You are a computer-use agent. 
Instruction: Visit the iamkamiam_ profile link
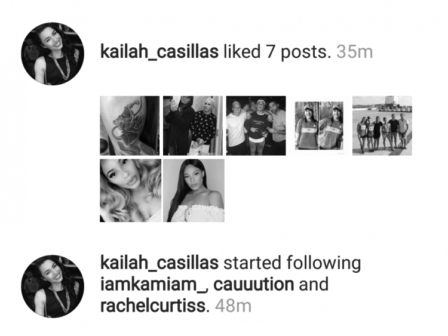pos(154,285)
